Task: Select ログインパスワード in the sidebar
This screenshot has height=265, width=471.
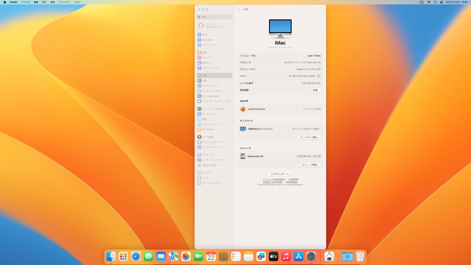Action: (x=214, y=142)
